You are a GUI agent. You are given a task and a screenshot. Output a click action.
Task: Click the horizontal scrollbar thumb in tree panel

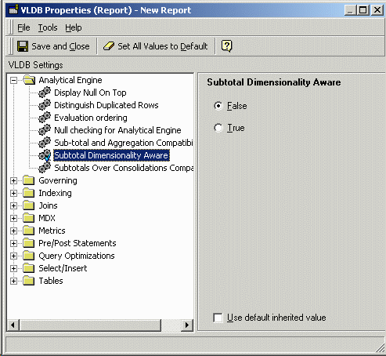89,325
